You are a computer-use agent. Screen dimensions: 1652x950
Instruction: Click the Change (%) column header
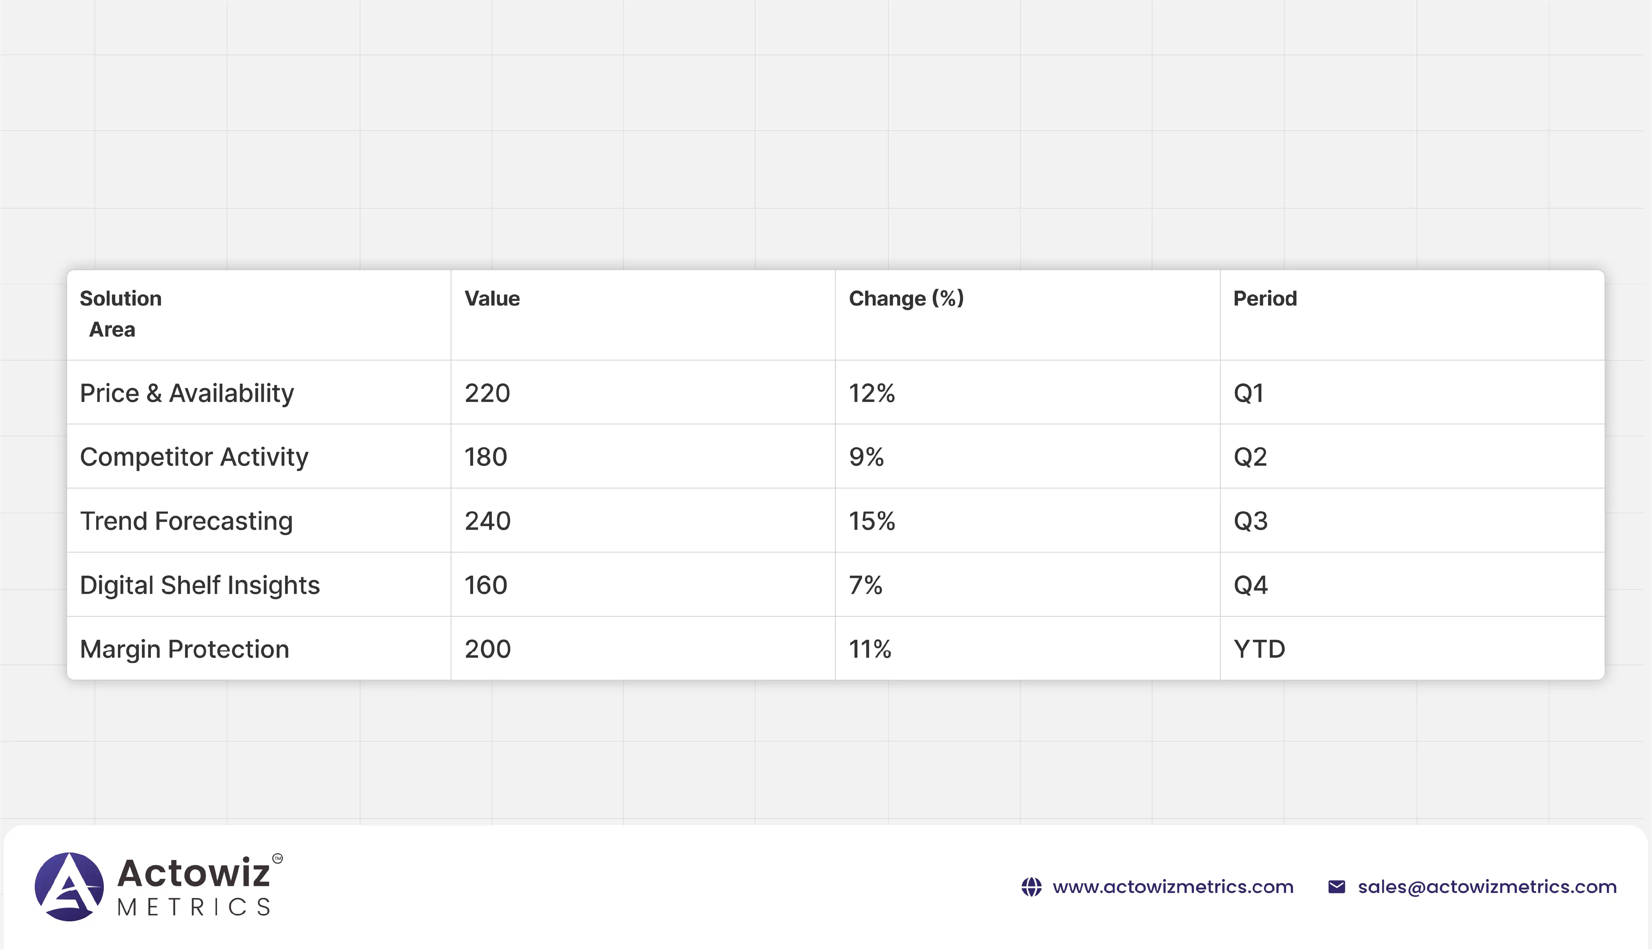pyautogui.click(x=906, y=299)
